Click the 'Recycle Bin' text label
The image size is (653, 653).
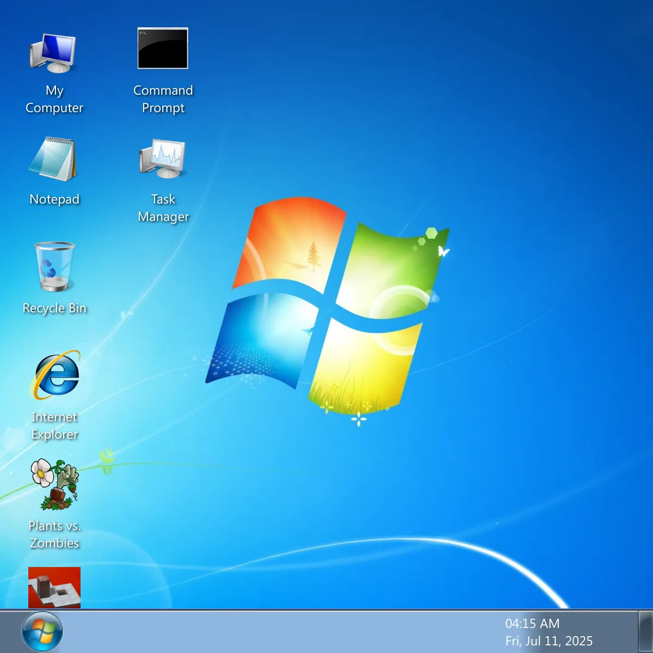click(x=54, y=308)
